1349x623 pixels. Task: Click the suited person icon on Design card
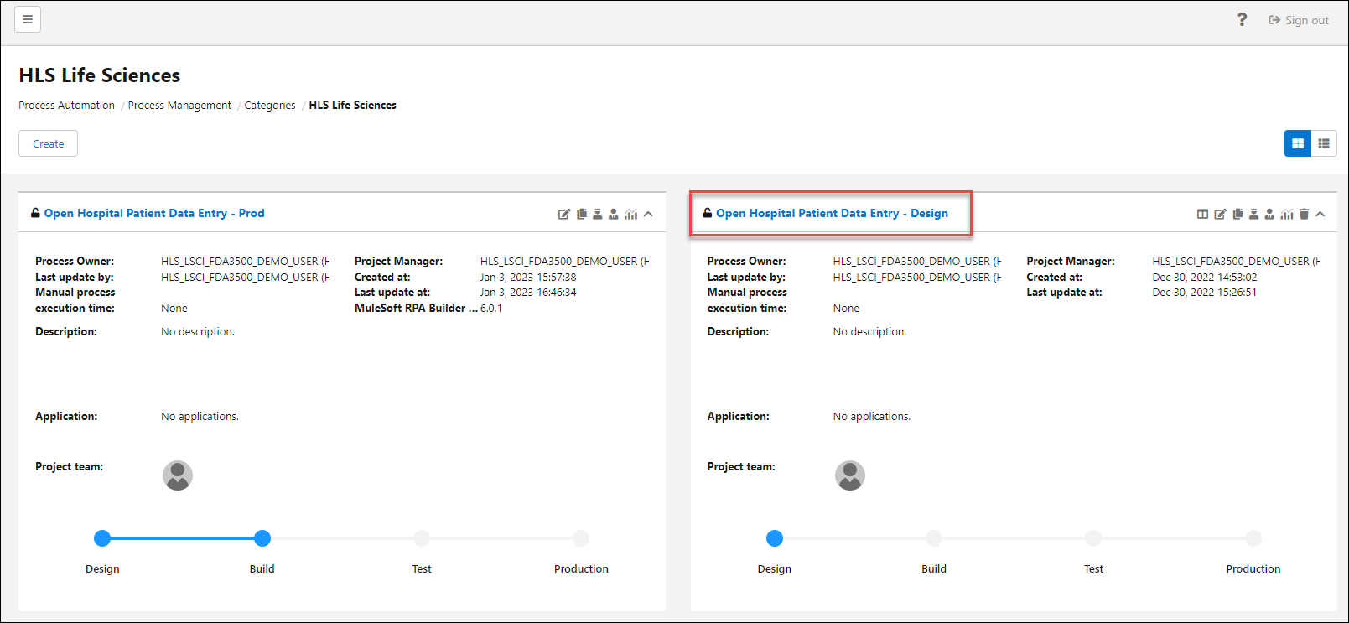(1269, 215)
